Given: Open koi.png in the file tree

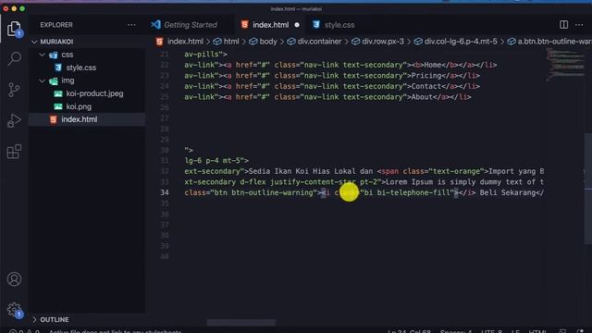Looking at the screenshot, I should pos(79,106).
